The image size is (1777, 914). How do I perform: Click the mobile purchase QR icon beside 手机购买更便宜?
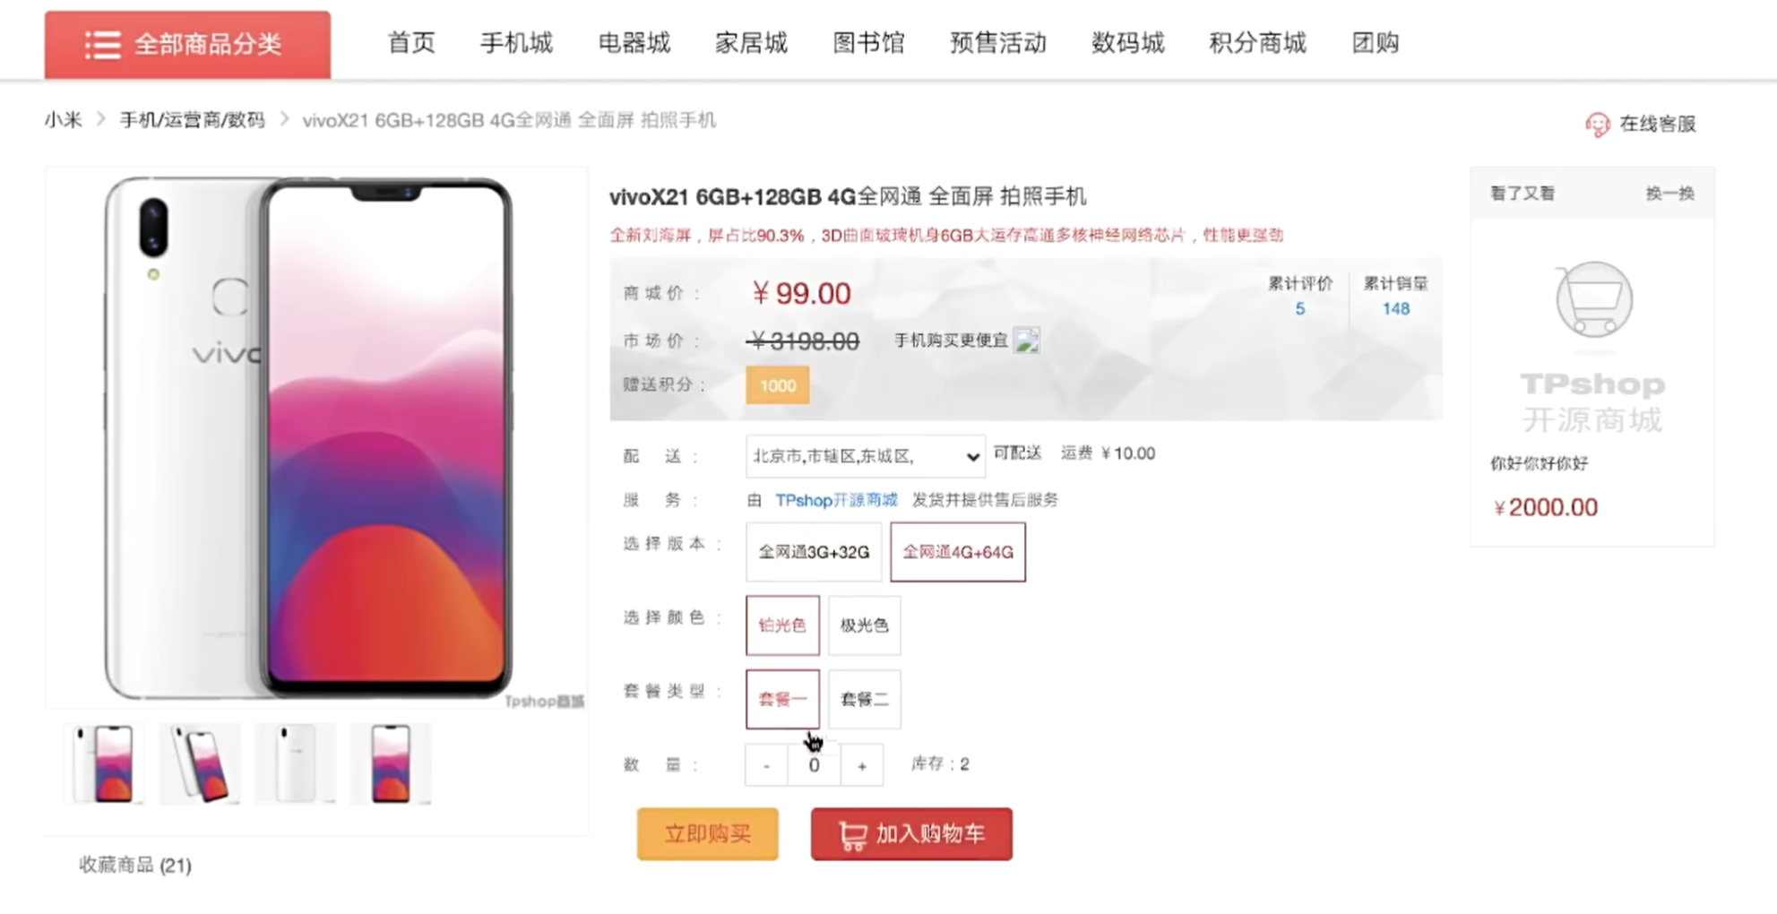[x=1026, y=341]
